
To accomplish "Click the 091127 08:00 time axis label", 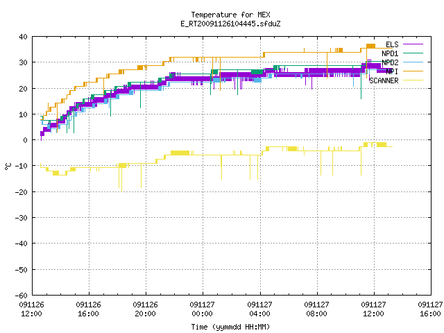I will point(316,309).
